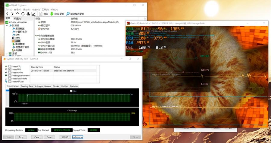Open the 报告(R) menu
Screen dimensions: 271x143
click(x=27, y=10)
